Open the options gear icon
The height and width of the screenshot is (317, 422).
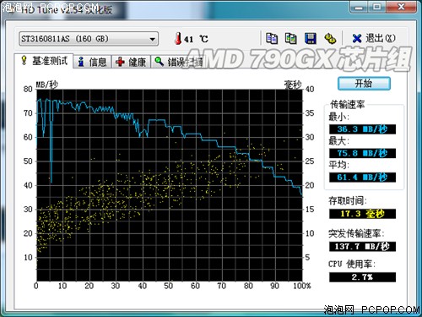[x=330, y=39]
